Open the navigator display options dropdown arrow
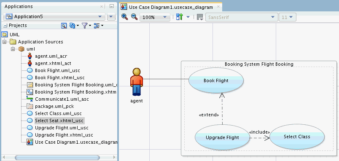The image size is (339, 161). click(x=102, y=26)
